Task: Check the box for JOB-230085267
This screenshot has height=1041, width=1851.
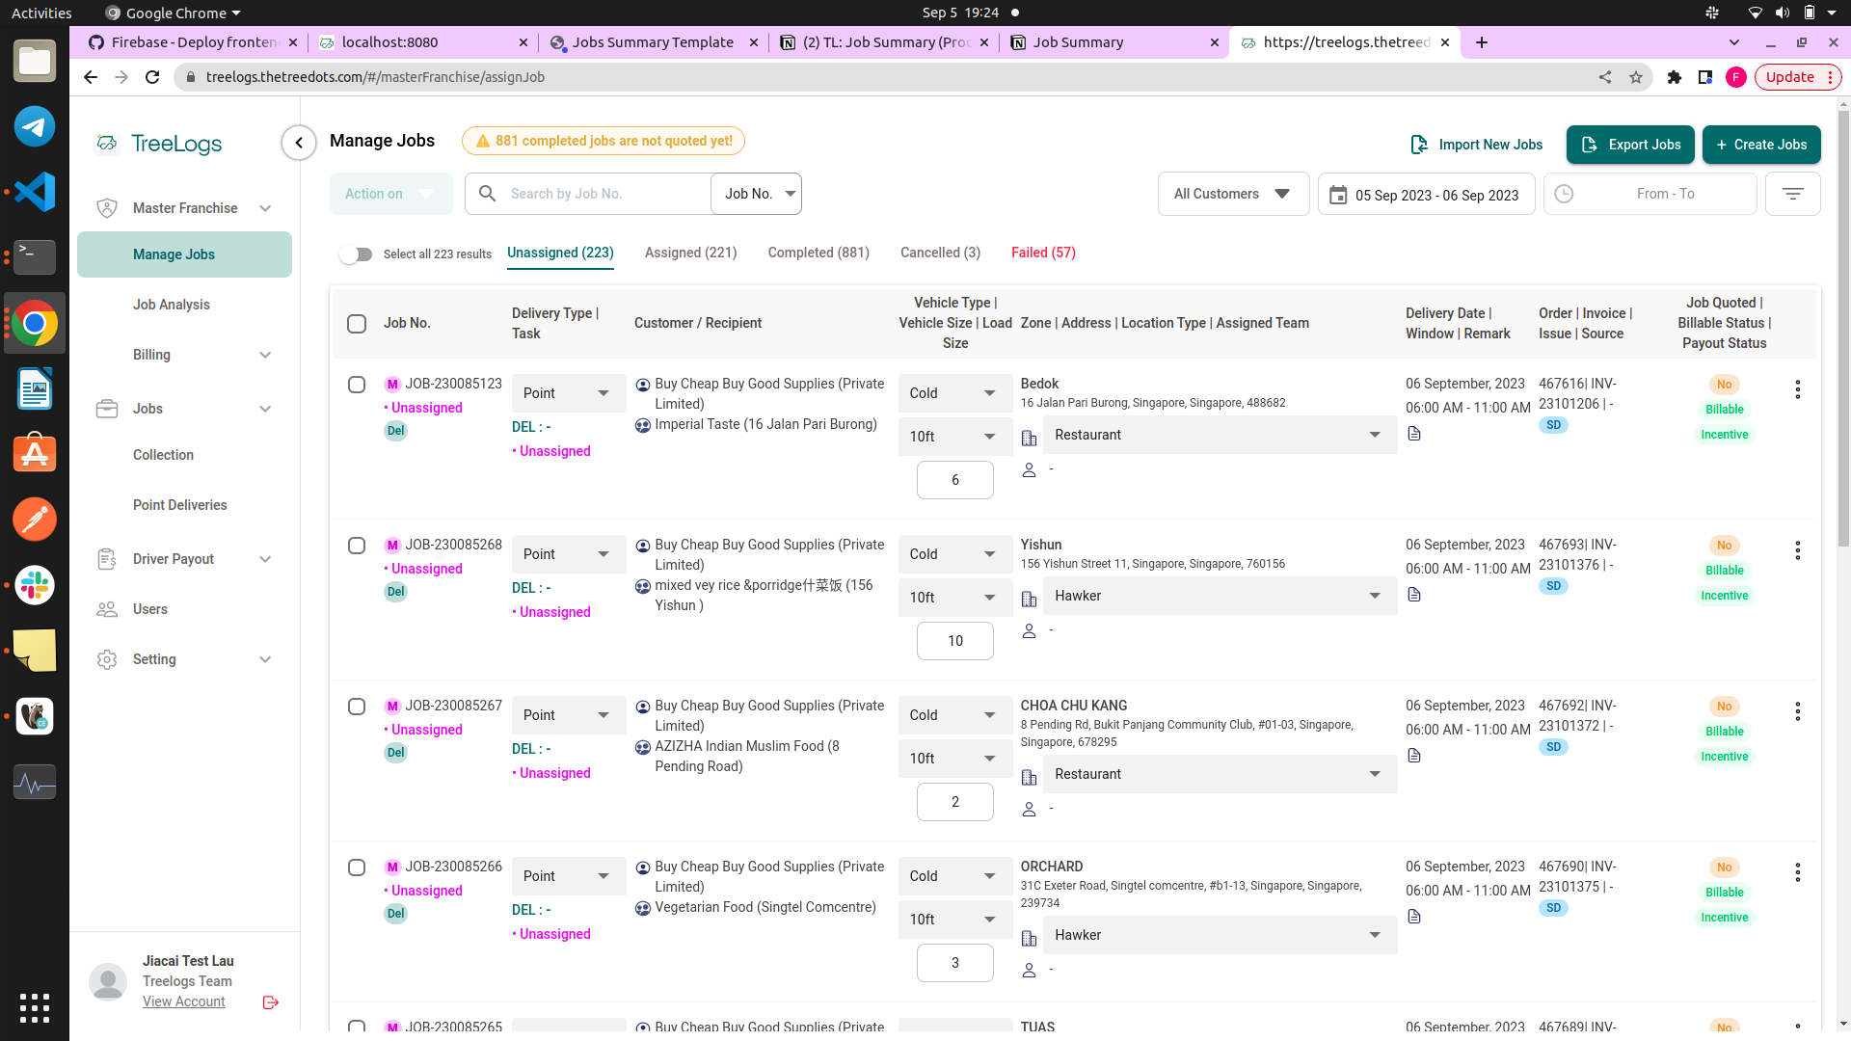Action: coord(357,707)
